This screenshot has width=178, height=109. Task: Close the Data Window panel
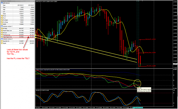coord(34,1)
